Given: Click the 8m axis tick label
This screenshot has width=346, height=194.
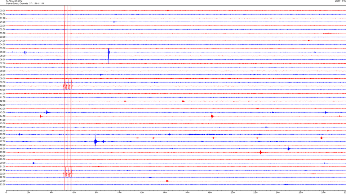Looking at the screenshot, I should [97, 193].
